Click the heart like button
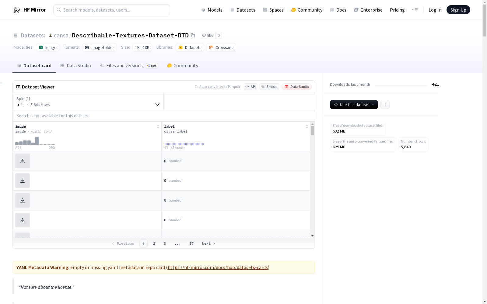Screen dimensions: 487x304 point(208,35)
